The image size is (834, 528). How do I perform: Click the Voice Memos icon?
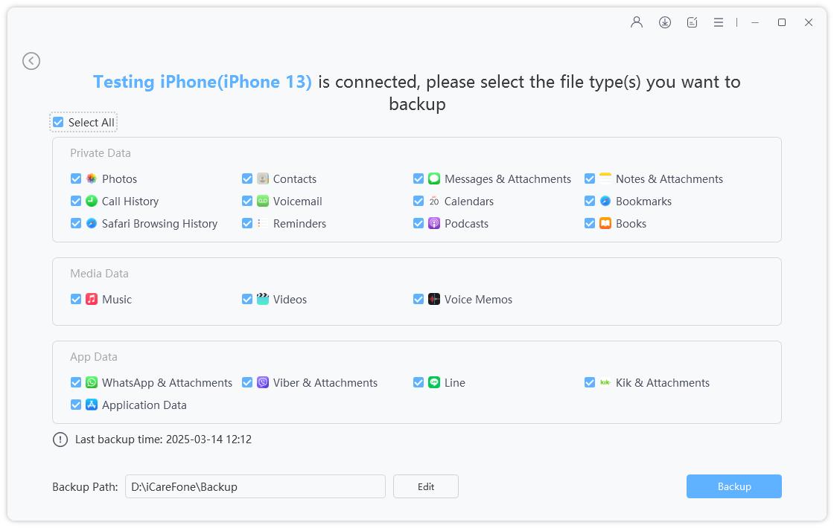pyautogui.click(x=434, y=299)
